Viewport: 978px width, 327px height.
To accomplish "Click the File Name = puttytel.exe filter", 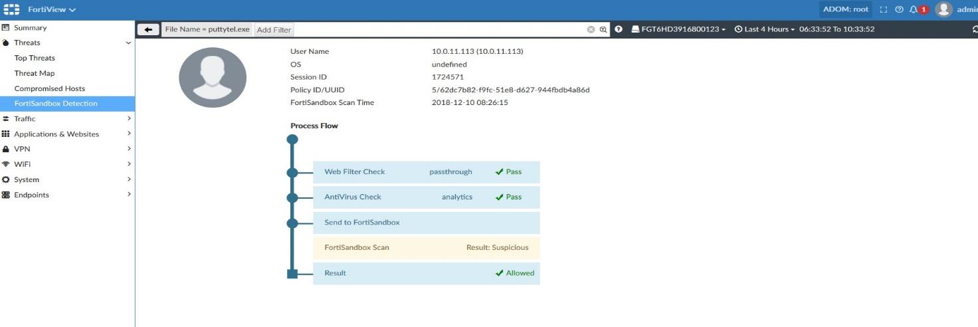I will coord(207,29).
